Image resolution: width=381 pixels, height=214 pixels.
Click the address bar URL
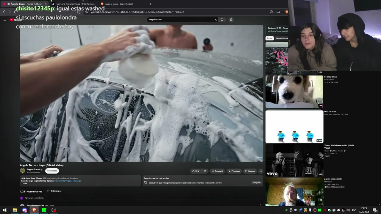pos(137,12)
